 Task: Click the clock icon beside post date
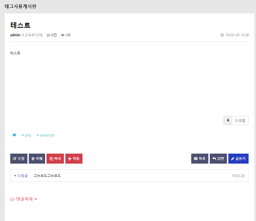click(x=222, y=35)
